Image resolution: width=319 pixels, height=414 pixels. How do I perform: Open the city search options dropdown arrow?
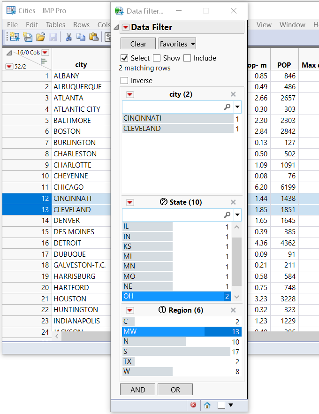237,107
